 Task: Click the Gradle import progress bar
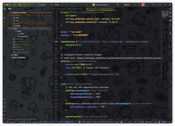pos(52,122)
